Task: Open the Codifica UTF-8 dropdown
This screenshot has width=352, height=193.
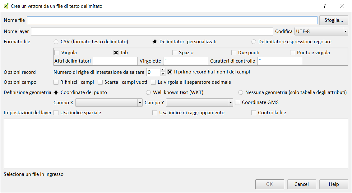Action: pos(345,31)
